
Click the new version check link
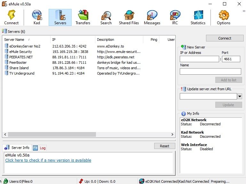click(x=48, y=160)
